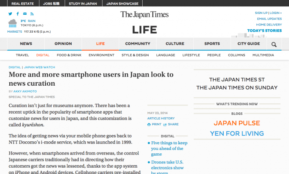The width and height of the screenshot is (289, 174).
Task: Open TODAY'S STORIES link
Action: 265,31
